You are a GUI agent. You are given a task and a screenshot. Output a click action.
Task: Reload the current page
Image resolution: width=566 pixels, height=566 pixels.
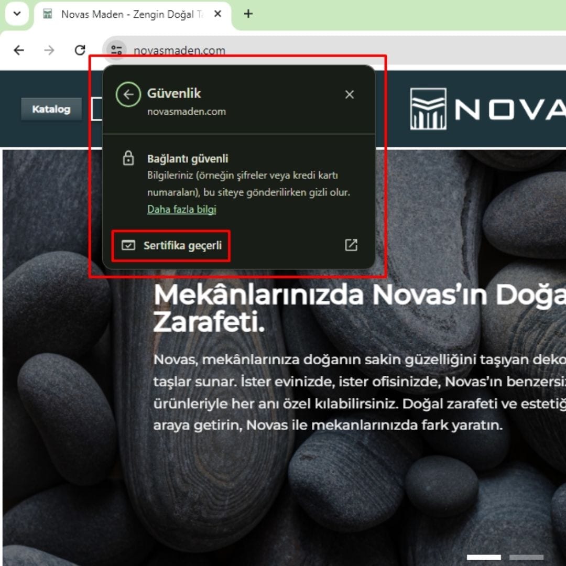(x=80, y=50)
